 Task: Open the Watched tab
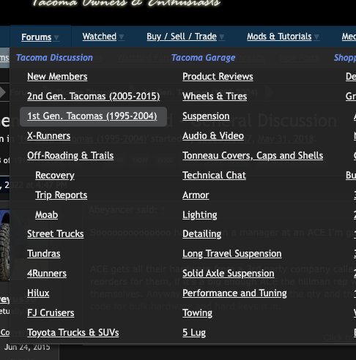tap(100, 37)
